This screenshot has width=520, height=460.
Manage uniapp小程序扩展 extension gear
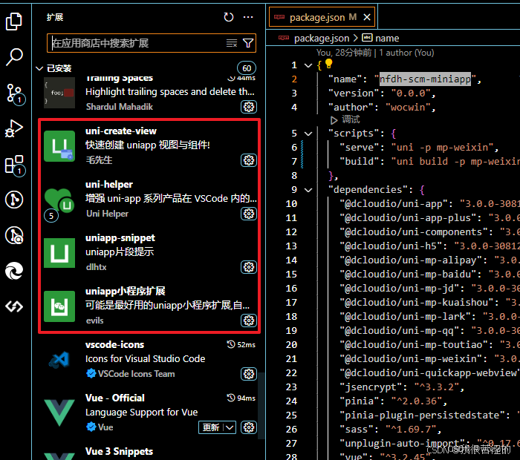pos(249,321)
